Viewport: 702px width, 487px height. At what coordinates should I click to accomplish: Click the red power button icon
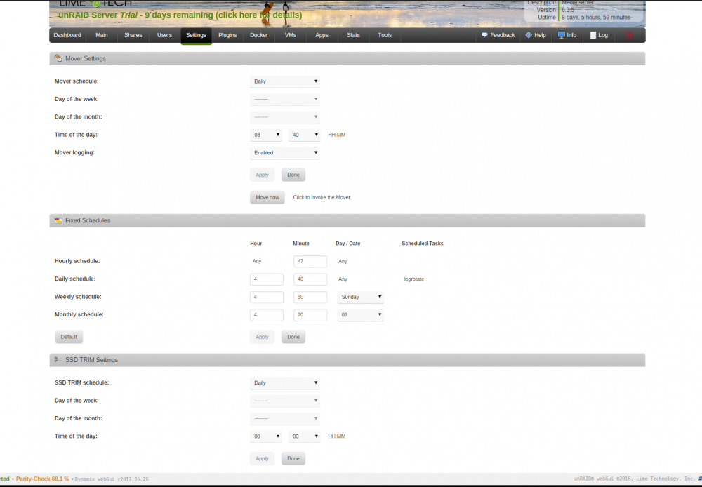point(629,35)
